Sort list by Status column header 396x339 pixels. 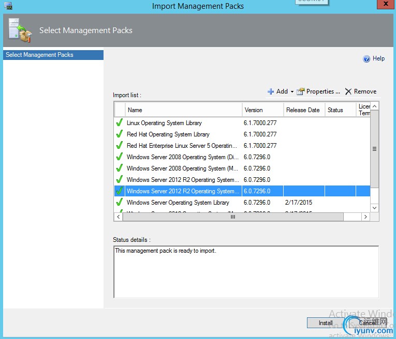coord(341,110)
